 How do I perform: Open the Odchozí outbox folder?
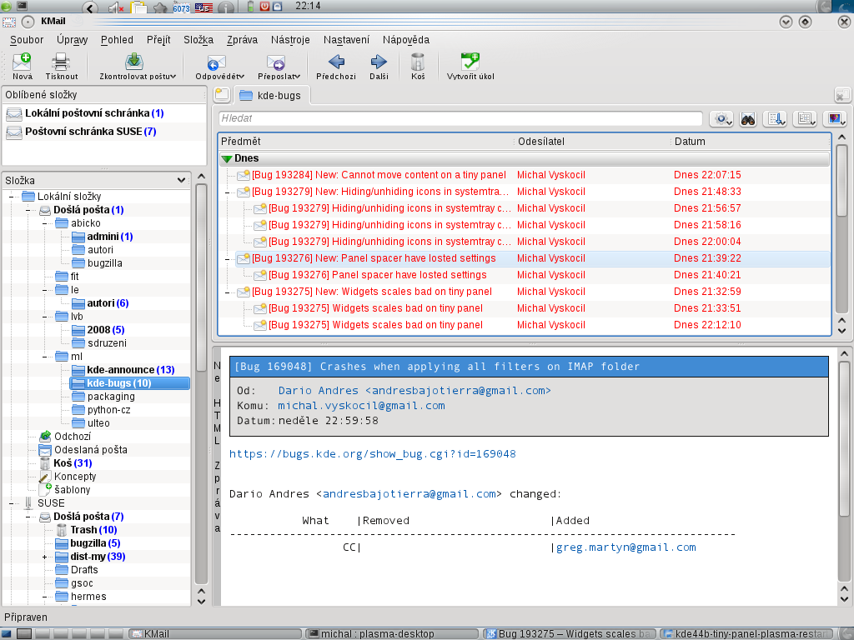point(73,437)
